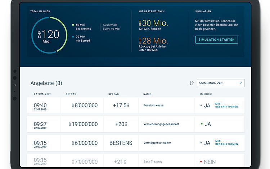Open 'Mit Restriktionen' link for Vermögensverwalter
Viewport: 270px width, 169px height.
tap(226, 143)
